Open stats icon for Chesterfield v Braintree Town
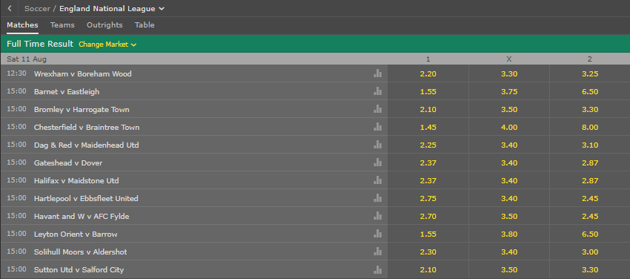 pos(378,127)
